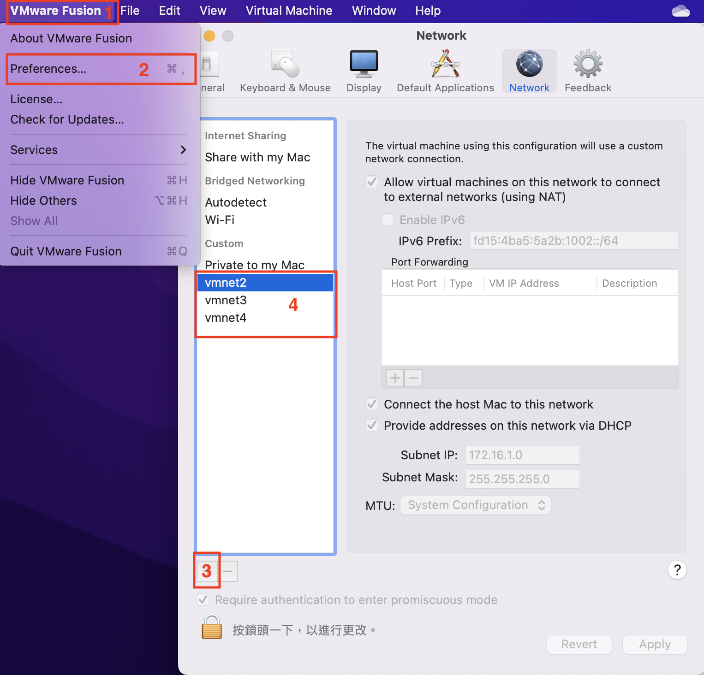Remove a port forwarding entry
The image size is (704, 675).
pos(413,378)
